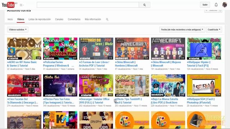The height and width of the screenshot is (129, 230).
Task: Open the Popcorn Time video thumbnail
Action: tap(60, 49)
